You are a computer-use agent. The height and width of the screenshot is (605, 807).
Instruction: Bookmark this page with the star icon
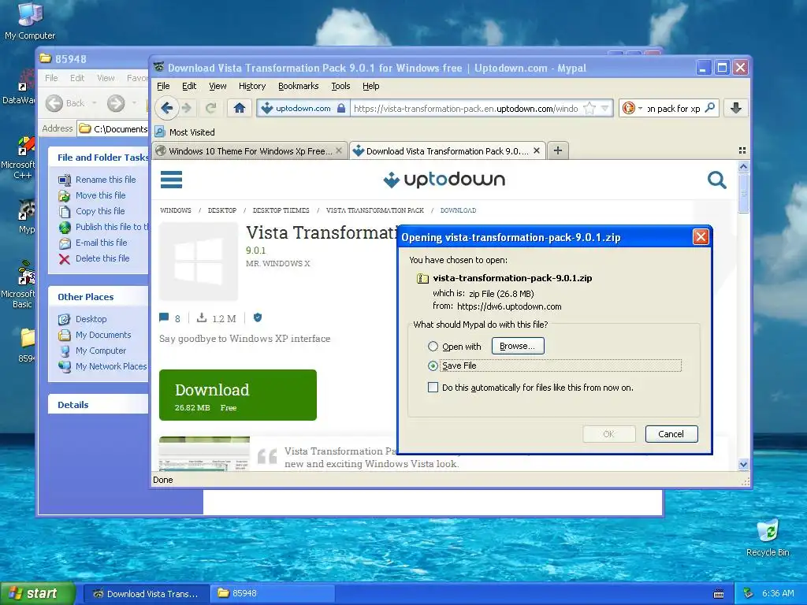pos(589,108)
